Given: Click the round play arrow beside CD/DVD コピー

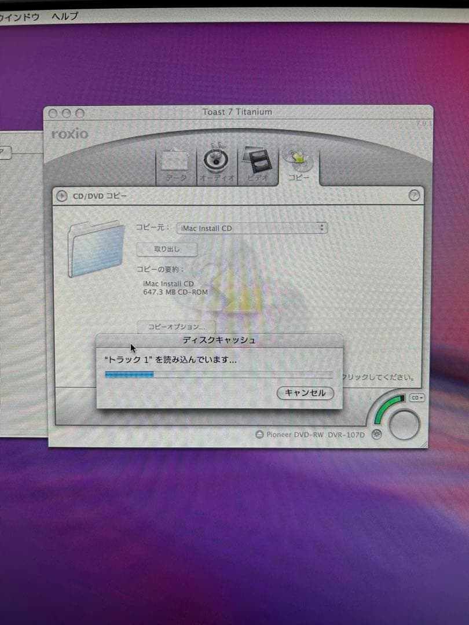Looking at the screenshot, I should 61,196.
